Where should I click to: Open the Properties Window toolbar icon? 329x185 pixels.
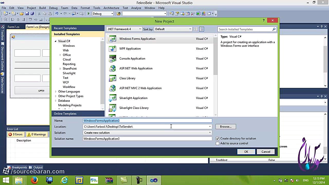(x=177, y=14)
